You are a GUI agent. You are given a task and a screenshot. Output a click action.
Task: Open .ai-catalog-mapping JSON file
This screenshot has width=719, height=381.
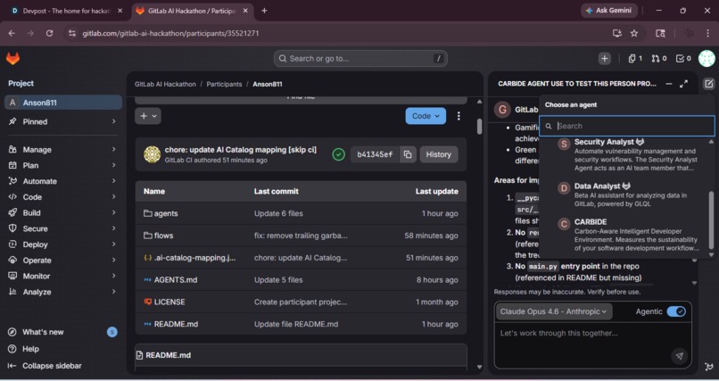point(194,258)
